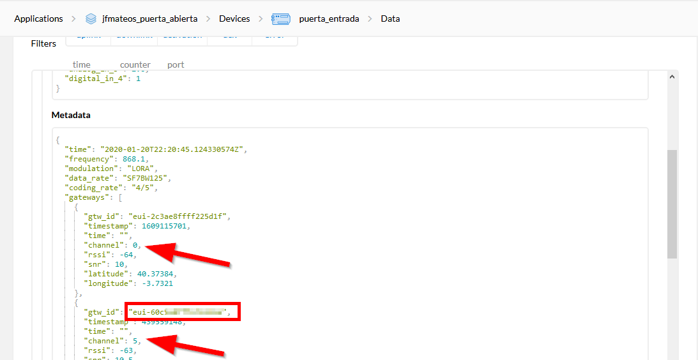Navigate to Devices in breadcrumb
Image resolution: width=698 pixels, height=360 pixels.
[234, 19]
